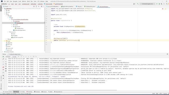This screenshot has height=95, width=169.
Task: Open the Version Control tool window
Action: 7,92
